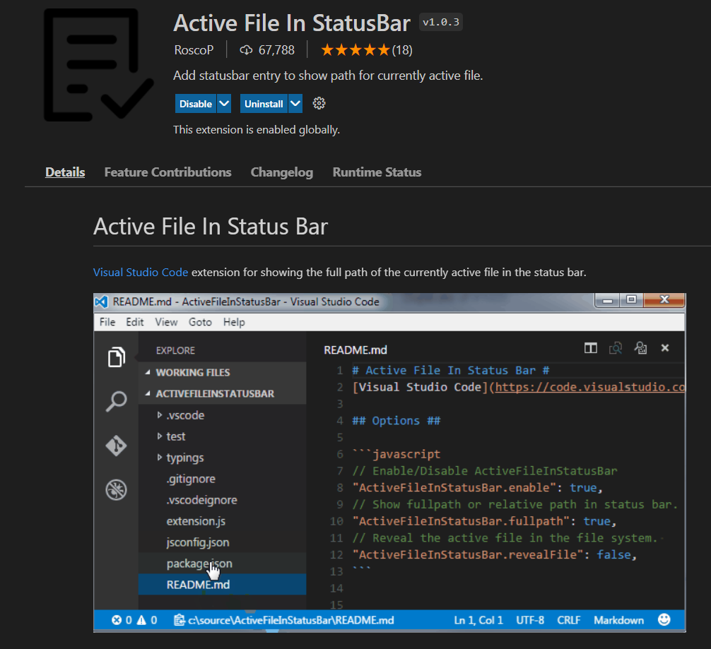Click Markdown language mode entry
Viewport: 711px width, 649px height.
point(618,620)
